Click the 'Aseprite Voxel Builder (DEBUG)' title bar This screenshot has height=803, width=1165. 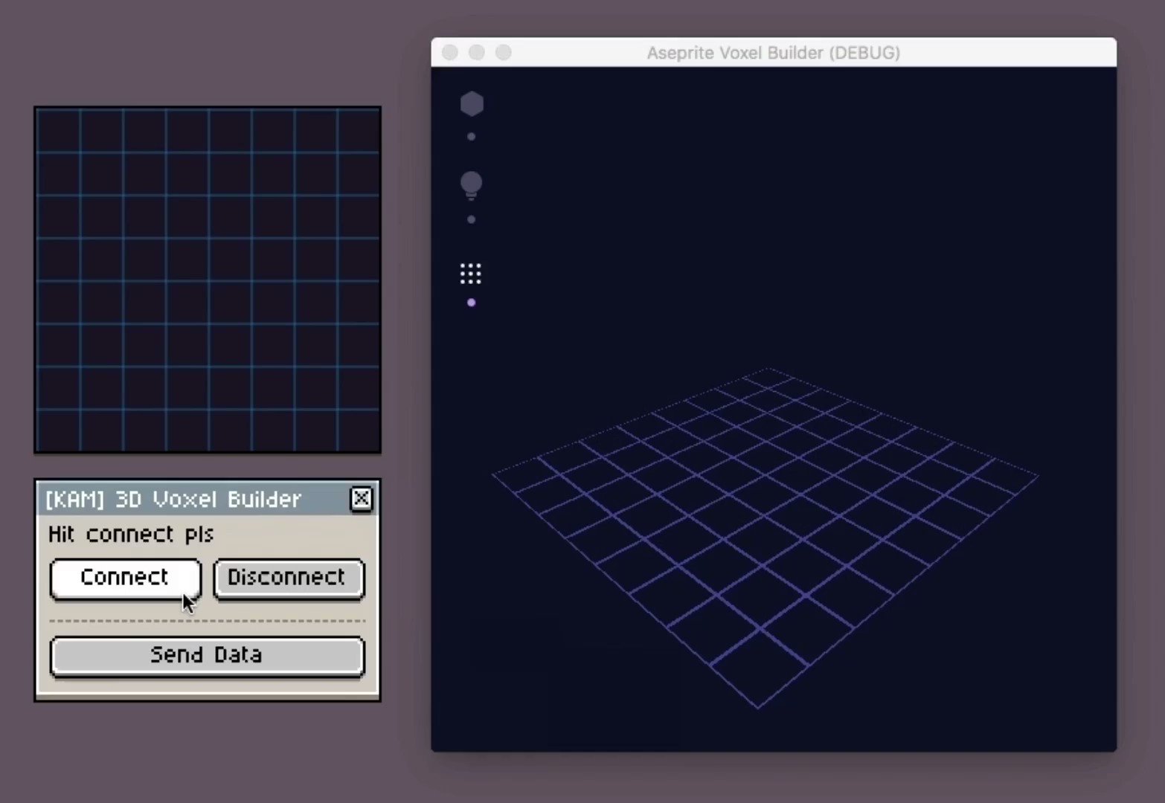[773, 52]
